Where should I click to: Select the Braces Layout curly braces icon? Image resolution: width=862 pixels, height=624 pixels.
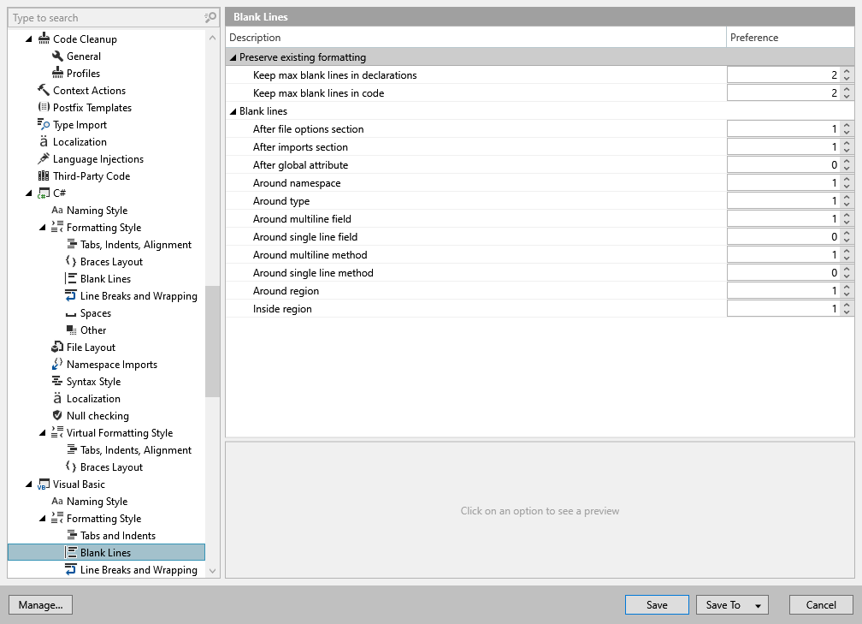pos(69,261)
